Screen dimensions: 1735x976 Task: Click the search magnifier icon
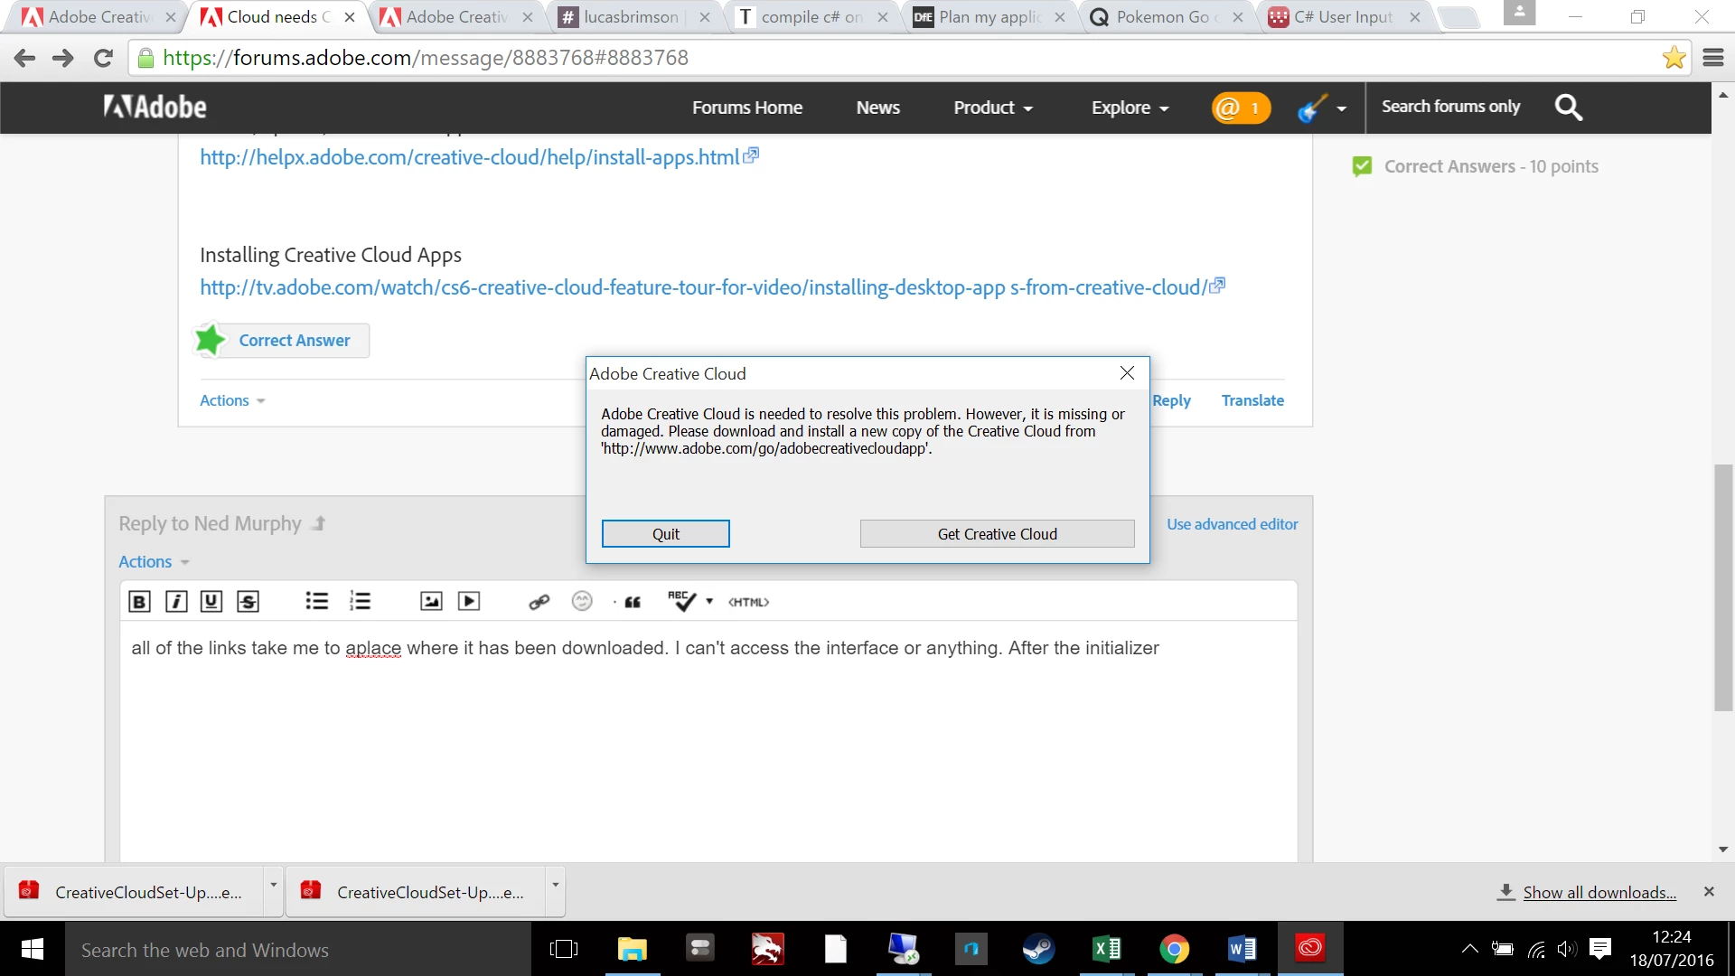pyautogui.click(x=1569, y=108)
